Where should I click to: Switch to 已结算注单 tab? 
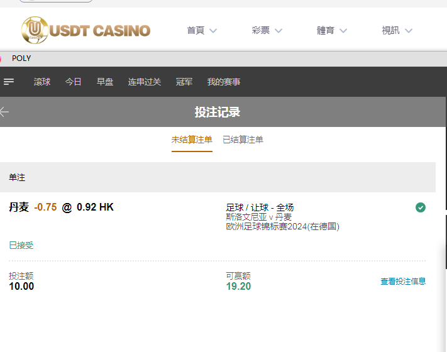pyautogui.click(x=243, y=140)
